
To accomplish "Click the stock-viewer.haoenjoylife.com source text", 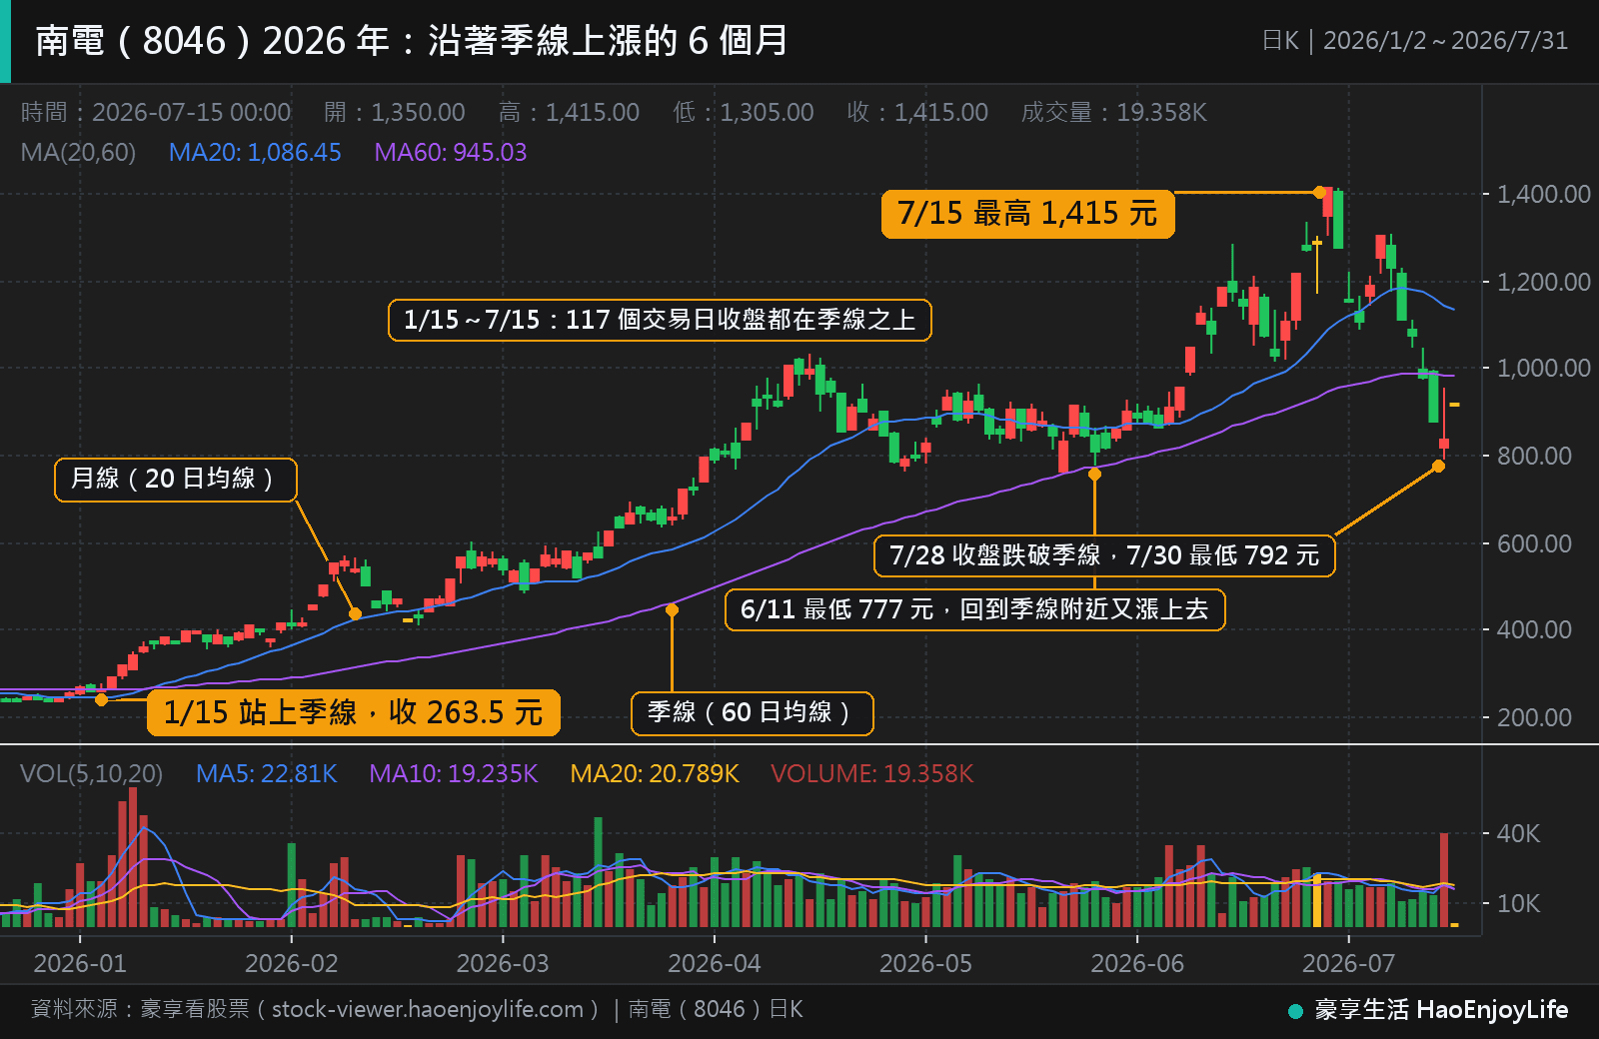I will 428,1009.
